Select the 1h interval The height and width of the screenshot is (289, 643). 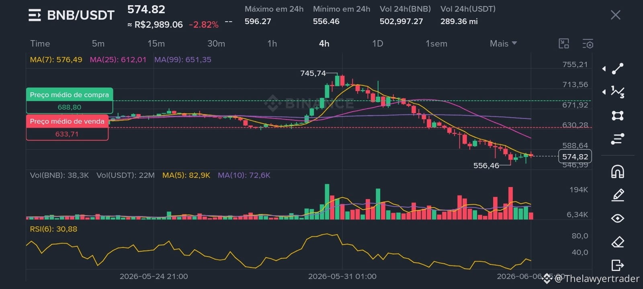(272, 43)
